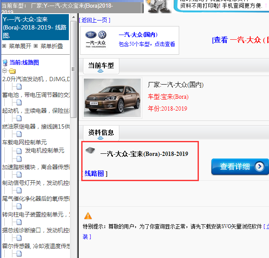Click document icon below 2.0升汽油发动机

tap(19, 87)
